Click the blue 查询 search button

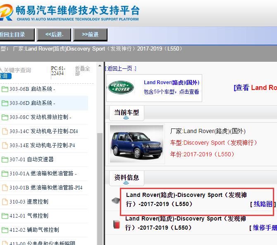click(x=5, y=76)
